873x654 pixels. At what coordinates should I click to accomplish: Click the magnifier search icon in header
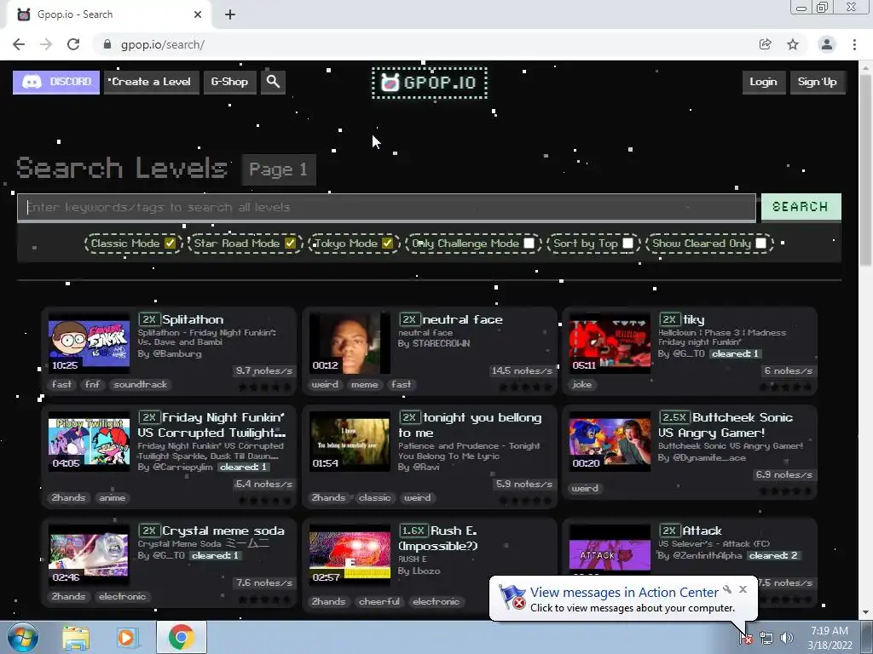(273, 82)
